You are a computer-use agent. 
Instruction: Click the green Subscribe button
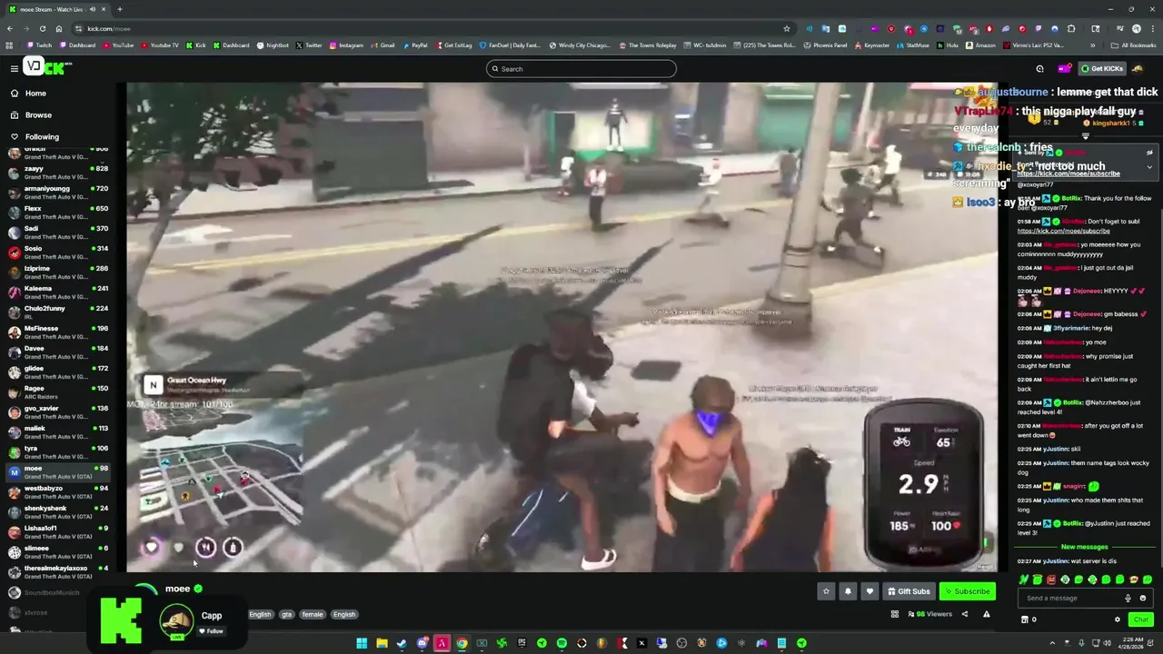(967, 591)
